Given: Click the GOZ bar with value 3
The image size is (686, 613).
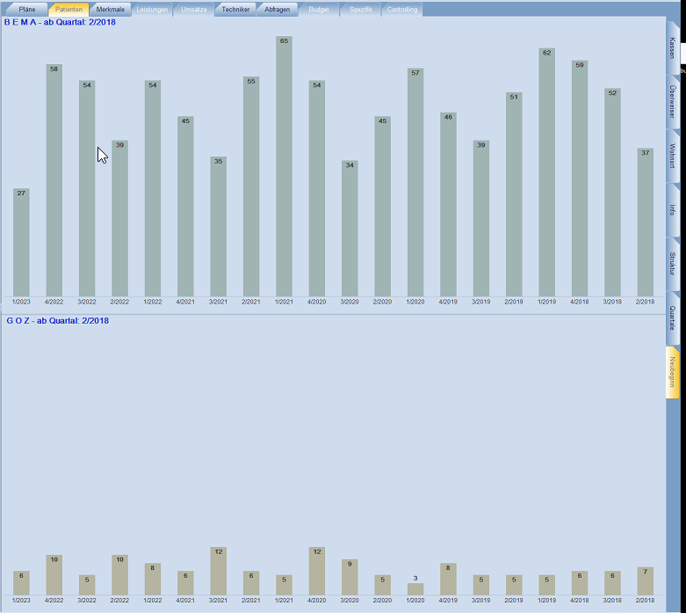Looking at the screenshot, I should 415,589.
